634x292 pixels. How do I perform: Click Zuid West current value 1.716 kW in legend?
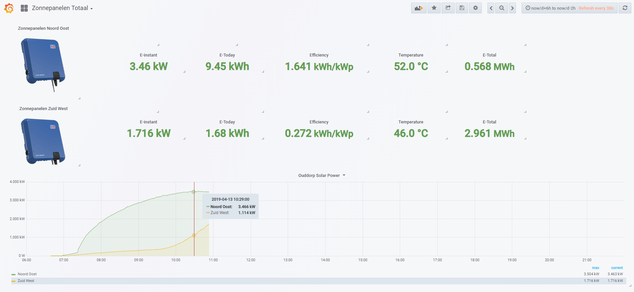pos(615,281)
